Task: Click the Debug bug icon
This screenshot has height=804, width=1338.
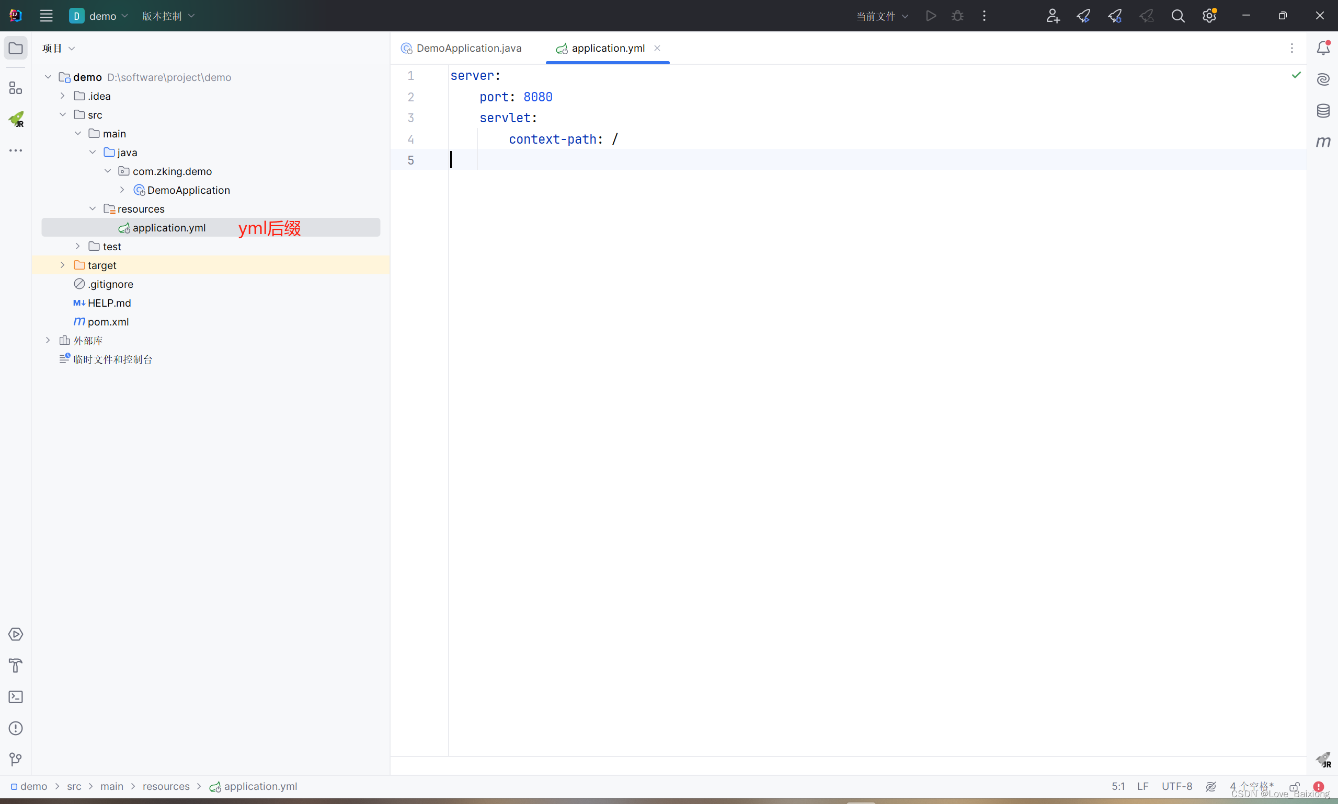Action: [x=957, y=16]
